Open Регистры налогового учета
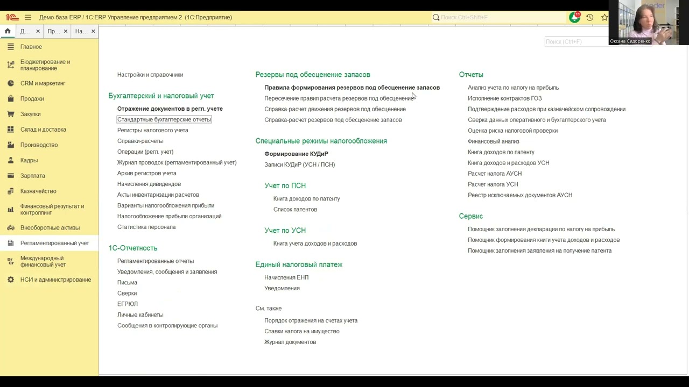The width and height of the screenshot is (689, 387). (153, 130)
